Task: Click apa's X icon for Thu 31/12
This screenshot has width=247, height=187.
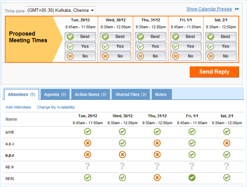Action: [x=157, y=177]
